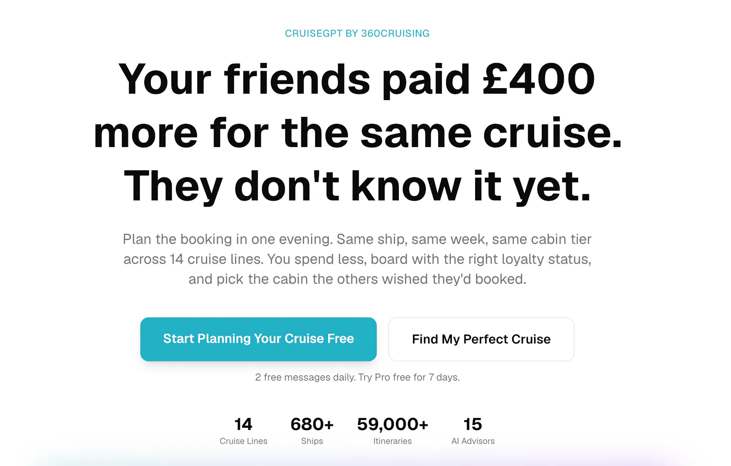Select the 59,000+ itineraries figure
This screenshot has width=731, height=466.
coord(392,424)
